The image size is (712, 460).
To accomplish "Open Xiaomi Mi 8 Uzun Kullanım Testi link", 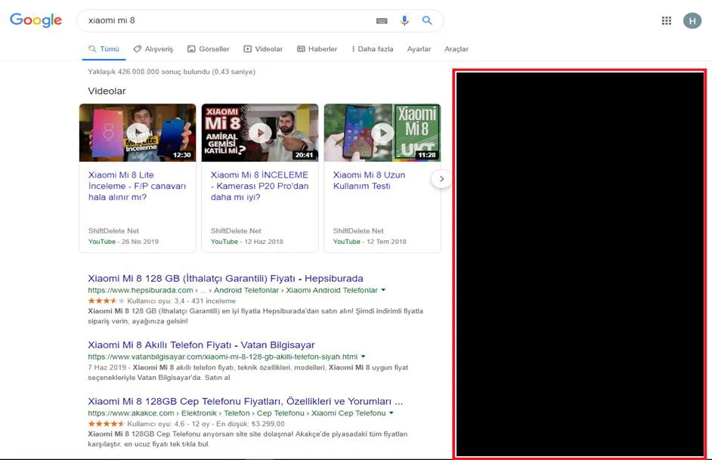I will point(369,181).
